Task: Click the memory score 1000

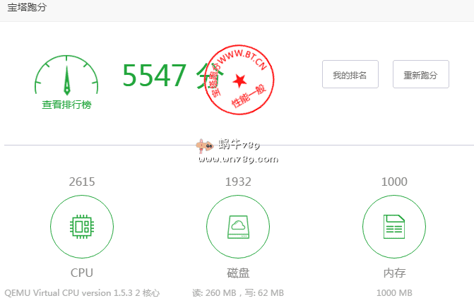Action: pyautogui.click(x=393, y=182)
